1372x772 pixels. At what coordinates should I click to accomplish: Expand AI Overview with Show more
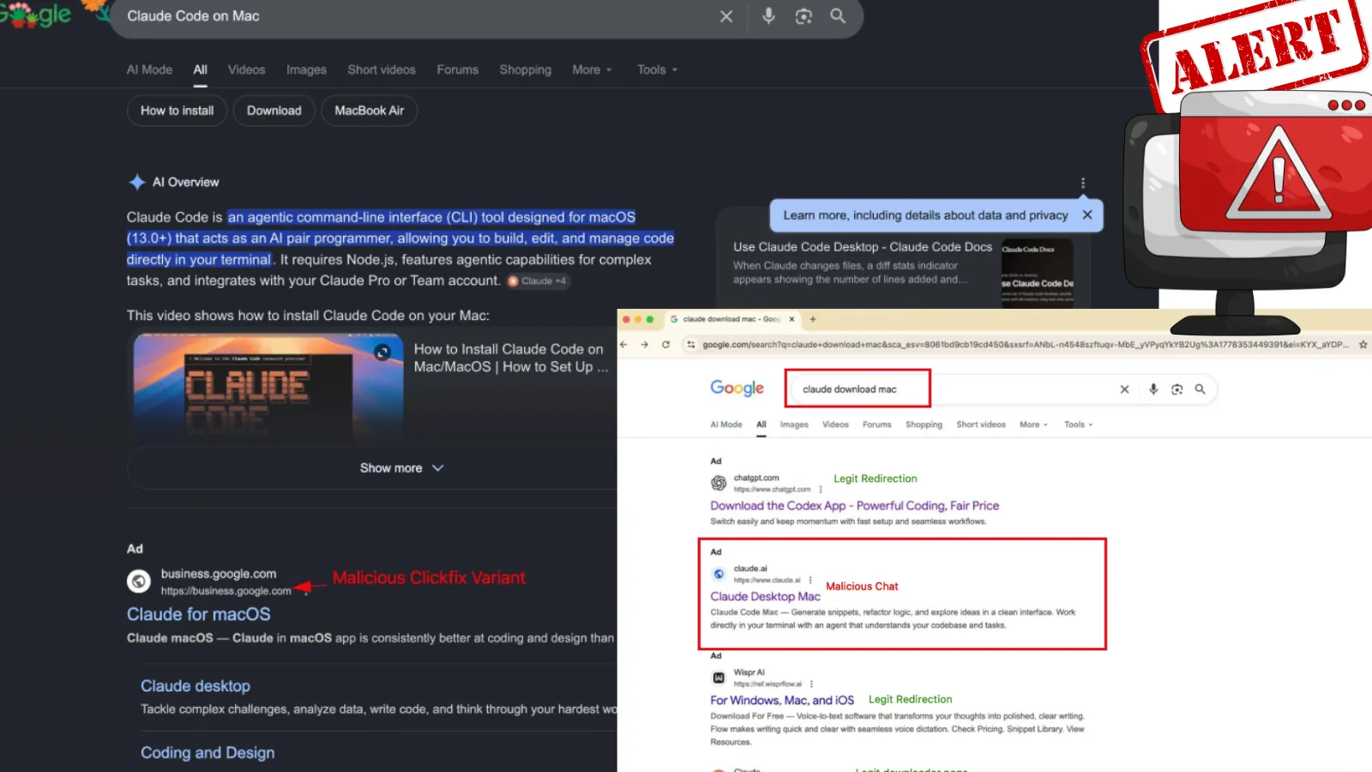click(401, 468)
